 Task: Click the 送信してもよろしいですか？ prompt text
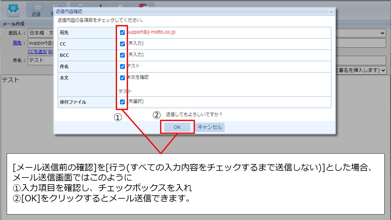194,115
